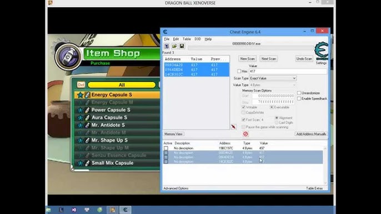Screen dimensions: 381x214
Task: Click the Cheat Engine logo settings icon
Action: pos(321,51)
